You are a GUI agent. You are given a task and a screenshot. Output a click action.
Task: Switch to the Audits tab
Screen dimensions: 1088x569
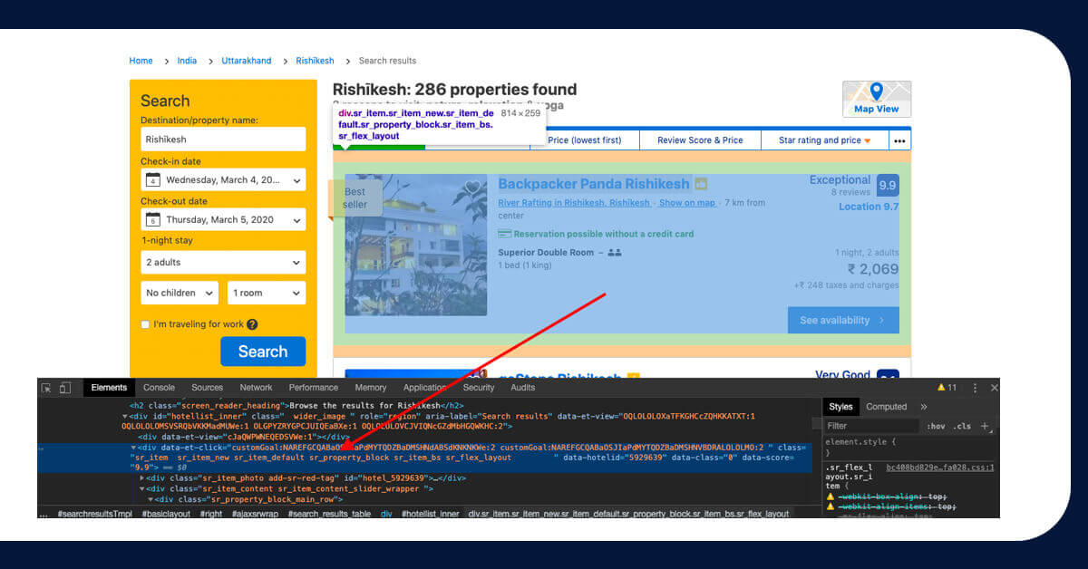coord(522,388)
